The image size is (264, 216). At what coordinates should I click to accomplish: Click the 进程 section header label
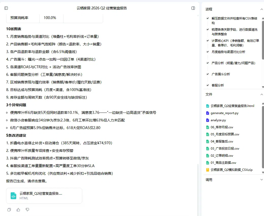point(209,9)
